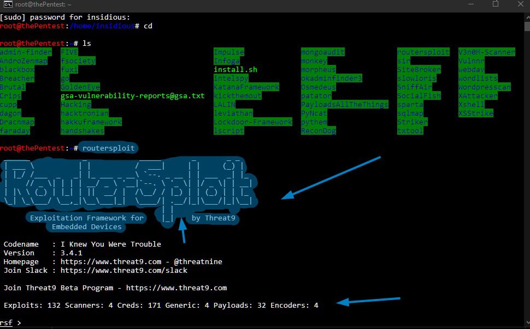Close the root@thePentest terminal window
The height and width of the screenshot is (329, 530).
(x=521, y=4)
